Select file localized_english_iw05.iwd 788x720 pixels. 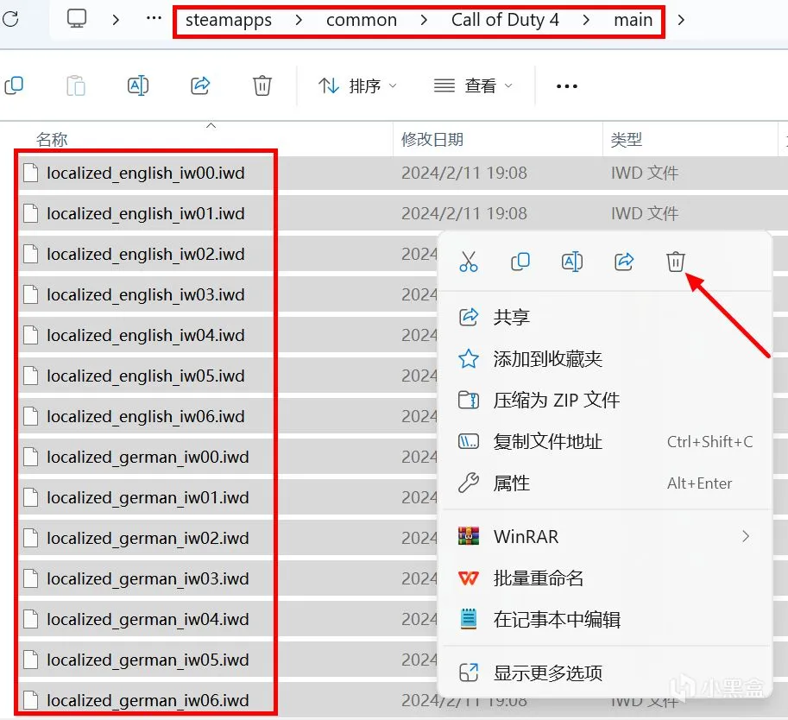[x=146, y=376]
